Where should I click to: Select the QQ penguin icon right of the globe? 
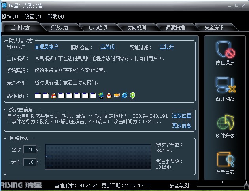(x=109, y=95)
